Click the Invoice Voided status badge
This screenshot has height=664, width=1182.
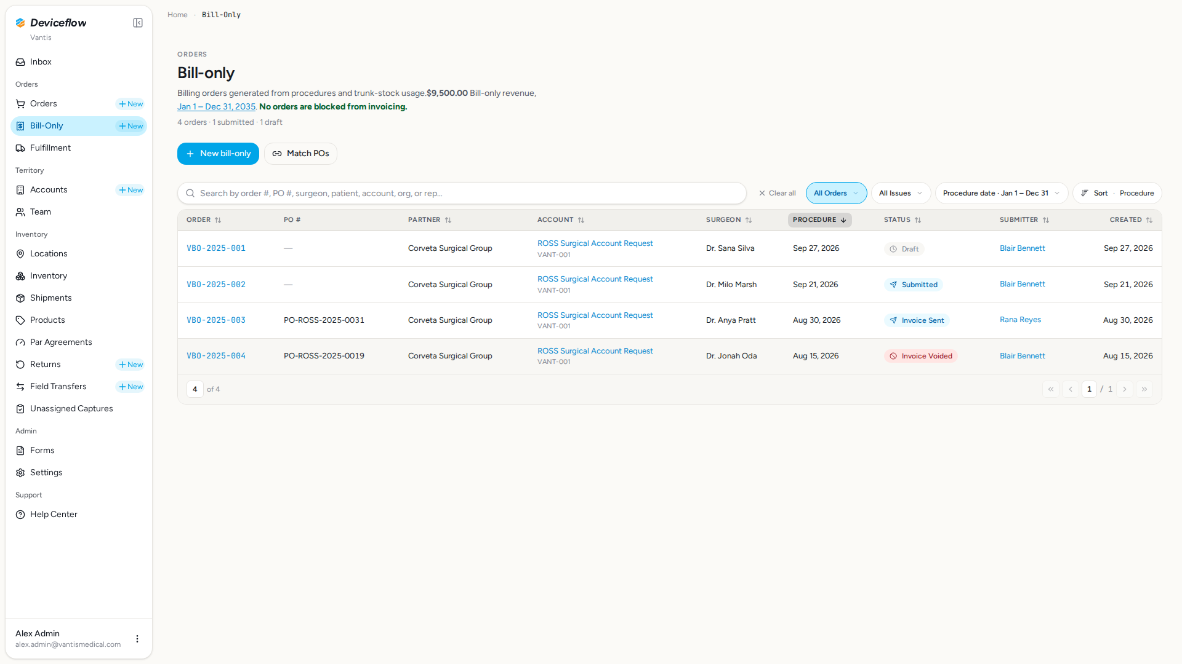point(920,356)
